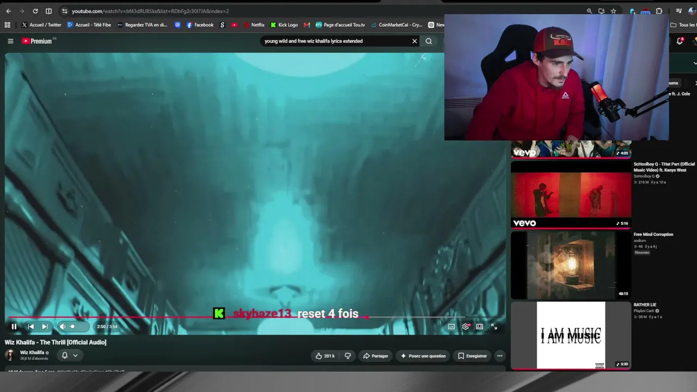Open the letter S icon bookmark
Image resolution: width=697 pixels, height=392 pixels.
222,24
